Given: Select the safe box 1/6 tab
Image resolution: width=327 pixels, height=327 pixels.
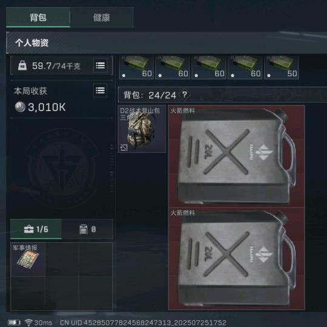Looking at the screenshot, I should click(36, 229).
